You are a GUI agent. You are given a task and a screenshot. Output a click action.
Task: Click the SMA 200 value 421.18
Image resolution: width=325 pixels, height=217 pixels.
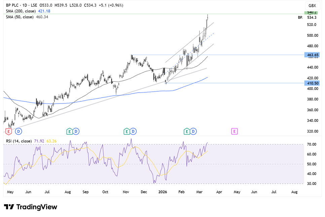point(44,11)
